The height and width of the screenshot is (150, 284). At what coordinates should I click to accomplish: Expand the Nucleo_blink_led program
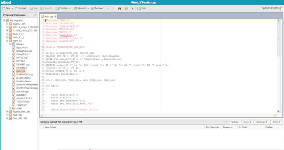tap(7, 112)
